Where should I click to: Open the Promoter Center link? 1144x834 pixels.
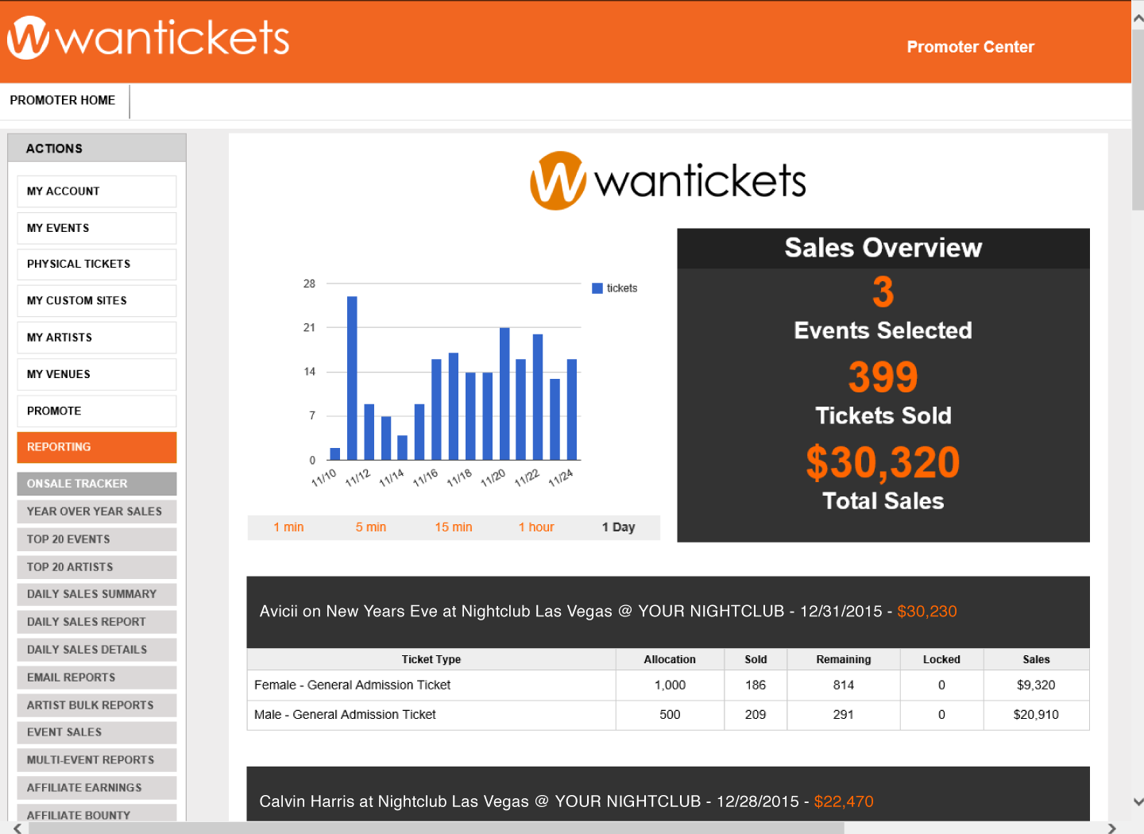[x=970, y=47]
